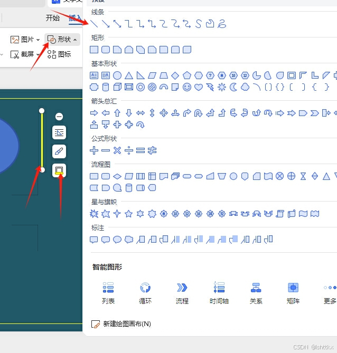Image resolution: width=337 pixels, height=353 pixels.
Task: Select the four-way block arrow
Action: point(164,113)
